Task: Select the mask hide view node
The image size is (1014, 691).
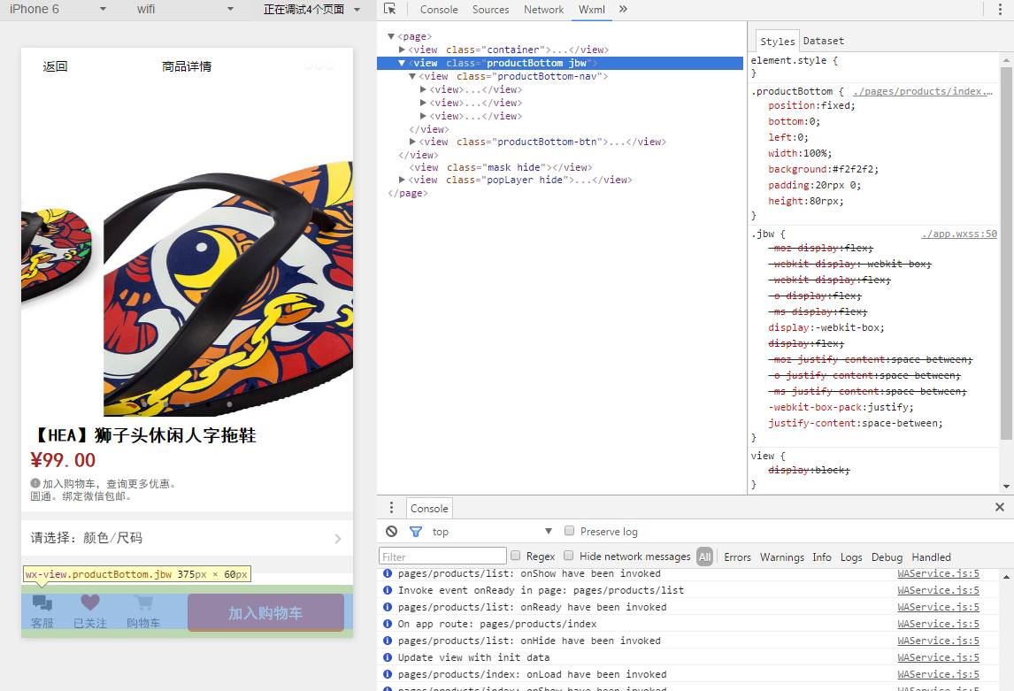Action: (x=500, y=166)
